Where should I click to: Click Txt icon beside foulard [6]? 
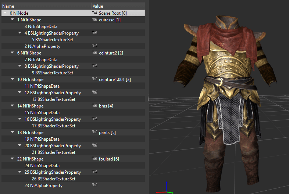click(x=94, y=159)
